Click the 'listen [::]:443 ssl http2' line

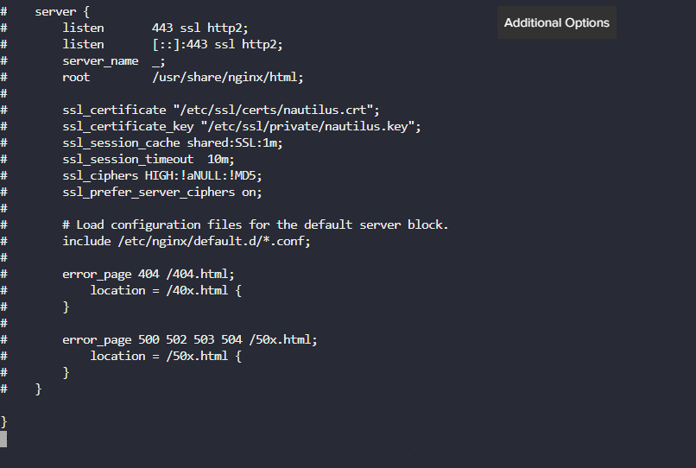pyautogui.click(x=172, y=44)
